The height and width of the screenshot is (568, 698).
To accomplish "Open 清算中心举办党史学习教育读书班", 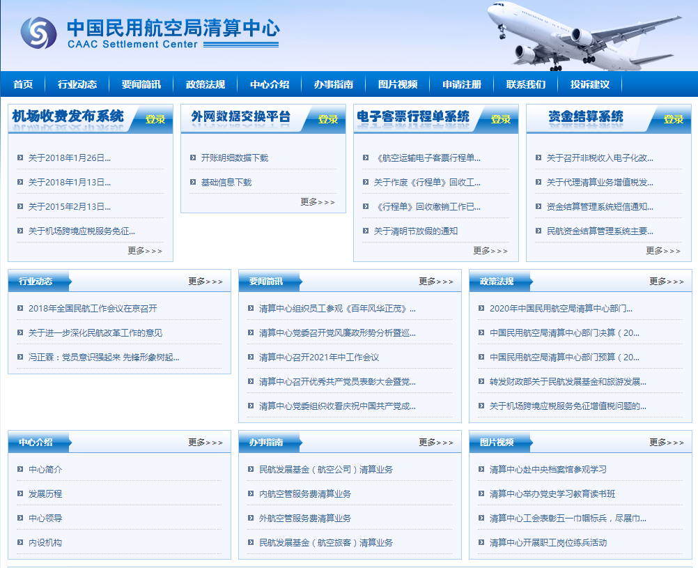I will point(552,494).
